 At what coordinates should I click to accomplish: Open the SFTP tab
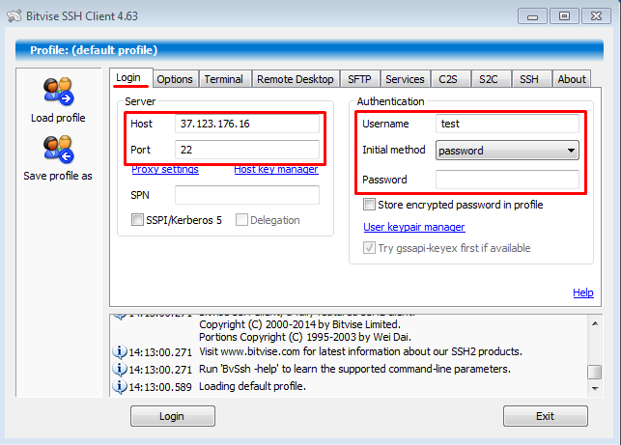point(359,79)
